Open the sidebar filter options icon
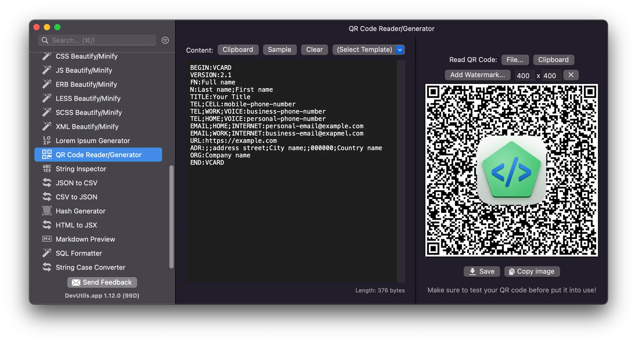Screen dimensions: 637x343 click(x=165, y=40)
